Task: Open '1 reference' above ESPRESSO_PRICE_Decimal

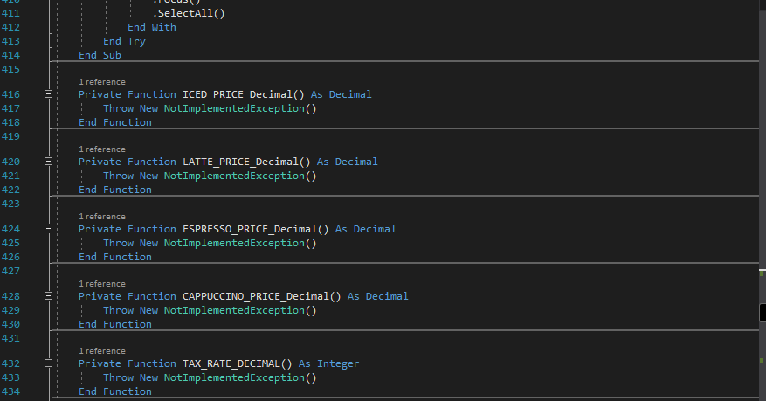Action: point(102,217)
